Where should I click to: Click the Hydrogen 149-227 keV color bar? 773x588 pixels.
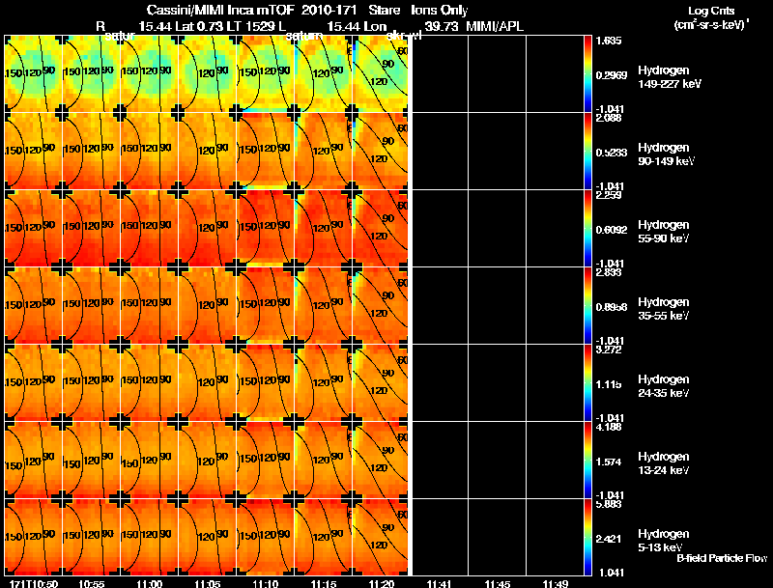[x=587, y=74]
